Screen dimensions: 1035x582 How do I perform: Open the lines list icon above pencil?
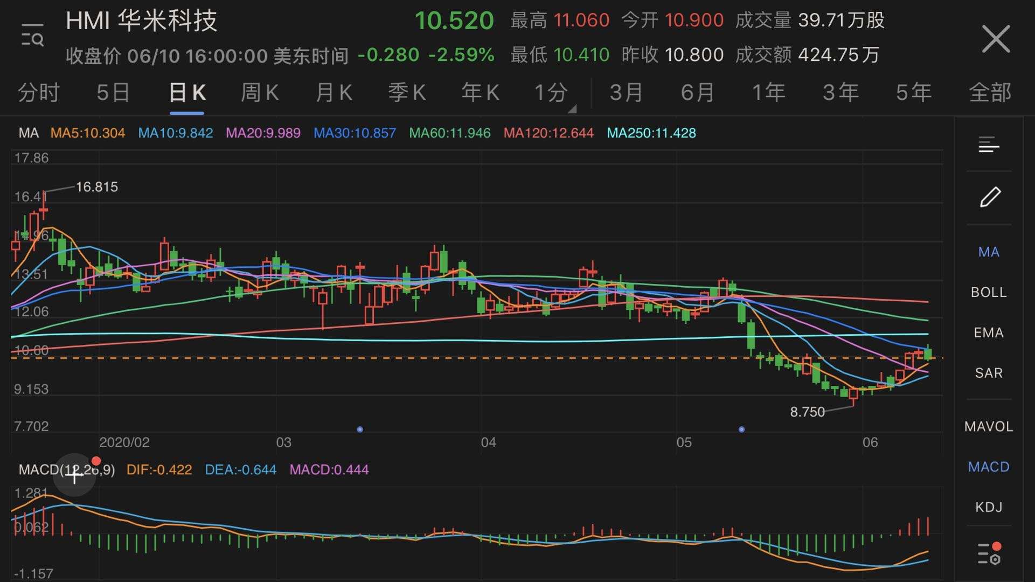point(989,145)
